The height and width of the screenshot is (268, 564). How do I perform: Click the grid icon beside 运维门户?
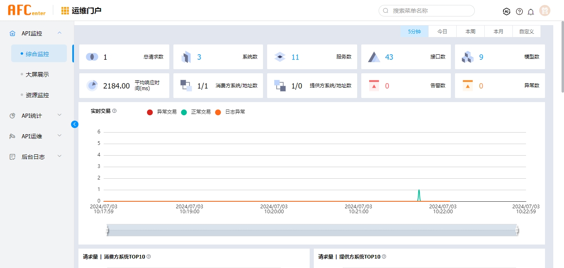click(65, 11)
